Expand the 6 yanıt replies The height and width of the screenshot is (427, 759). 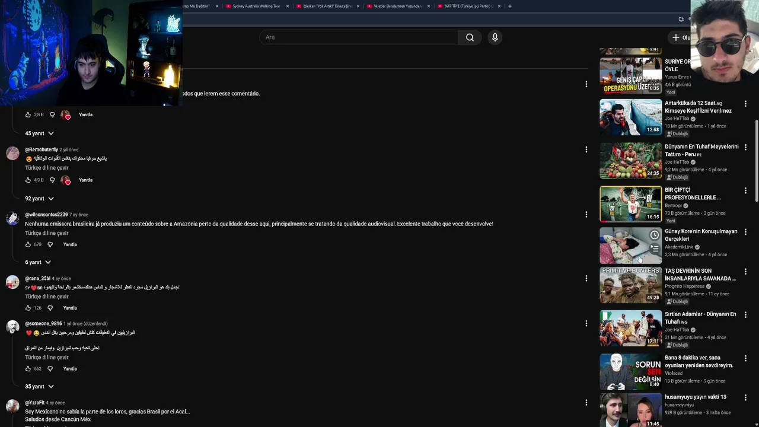coord(38,262)
